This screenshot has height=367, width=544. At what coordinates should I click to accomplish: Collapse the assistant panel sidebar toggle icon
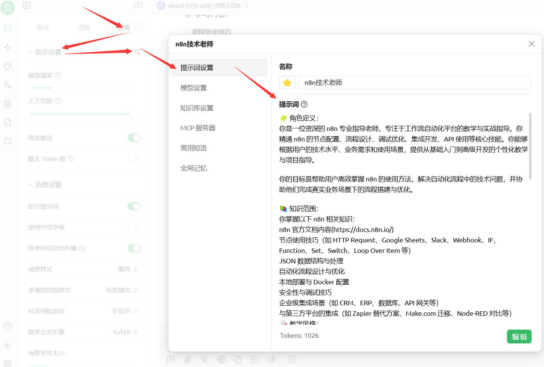(27, 5)
